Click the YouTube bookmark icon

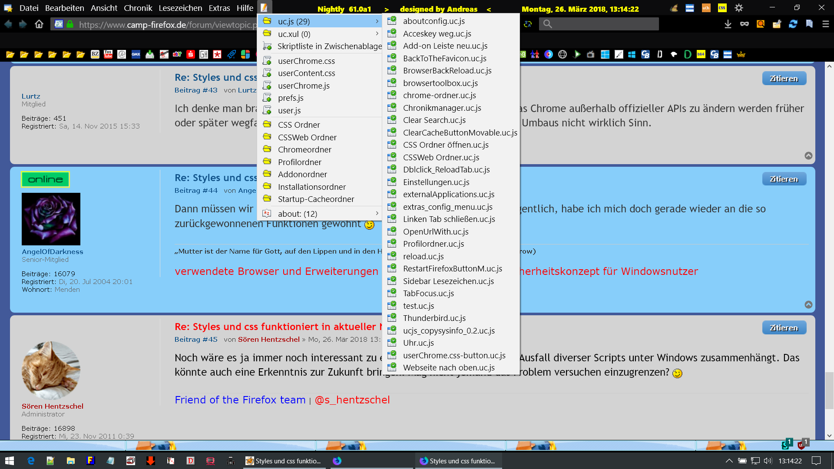point(108,54)
